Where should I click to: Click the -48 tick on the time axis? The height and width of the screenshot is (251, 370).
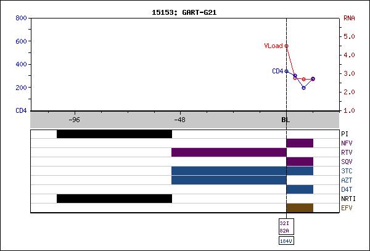[179, 120]
